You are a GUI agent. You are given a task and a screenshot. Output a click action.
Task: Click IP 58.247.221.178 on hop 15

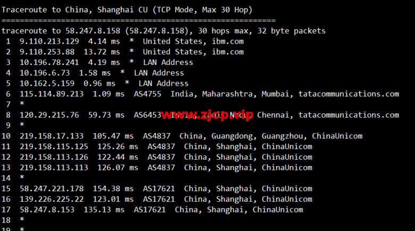(x=52, y=188)
